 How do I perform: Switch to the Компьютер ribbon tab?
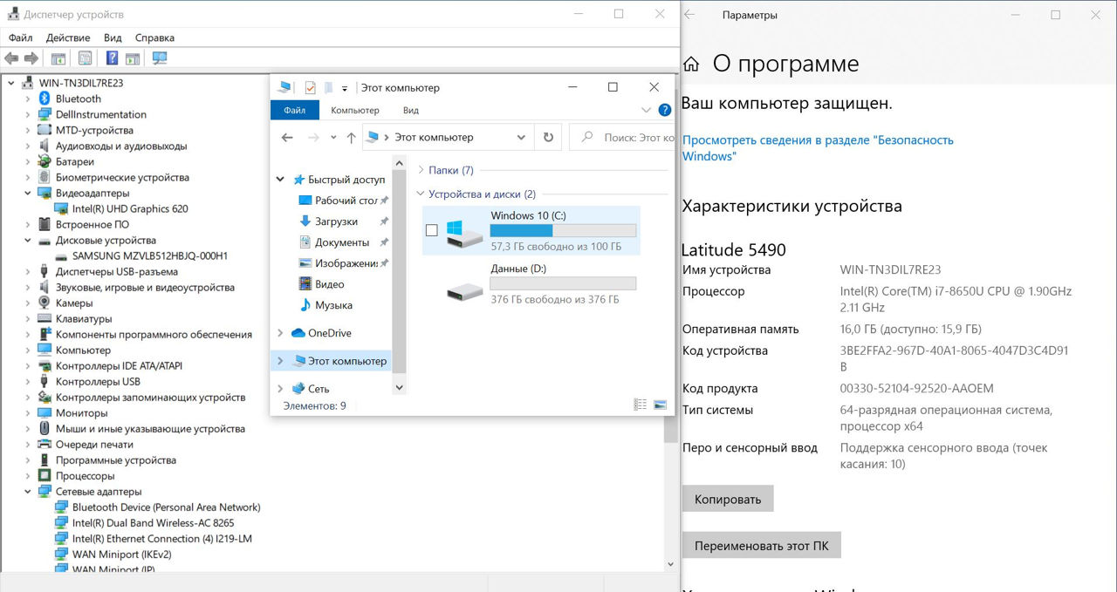354,111
